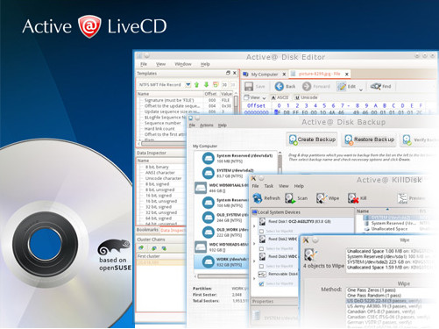This screenshot has height=329, width=439.
Task: Click Preview icon in KillDisk toolbar
Action: [x=402, y=198]
